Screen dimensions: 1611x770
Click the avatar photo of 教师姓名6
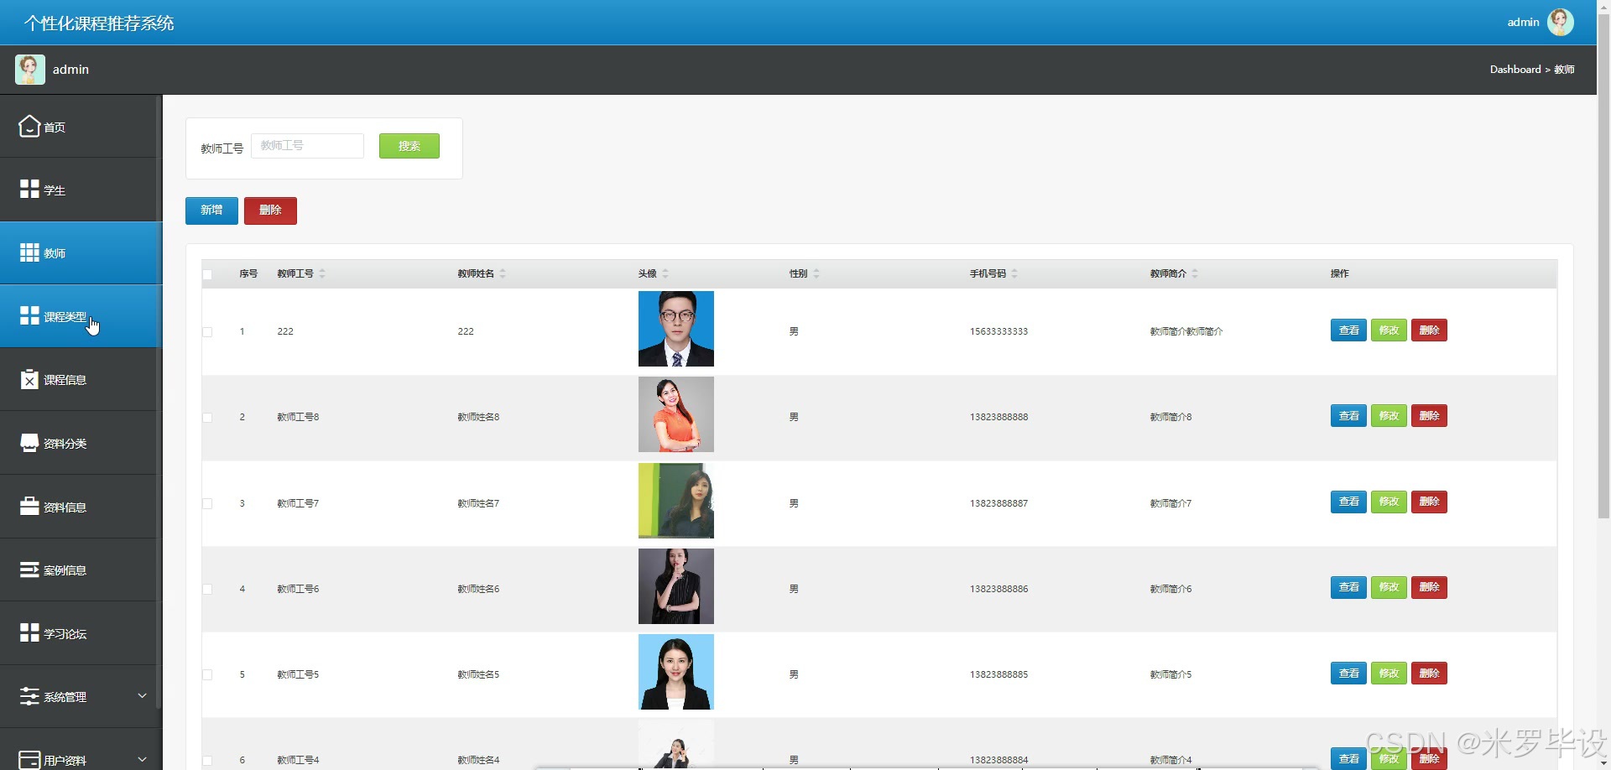[x=676, y=586]
